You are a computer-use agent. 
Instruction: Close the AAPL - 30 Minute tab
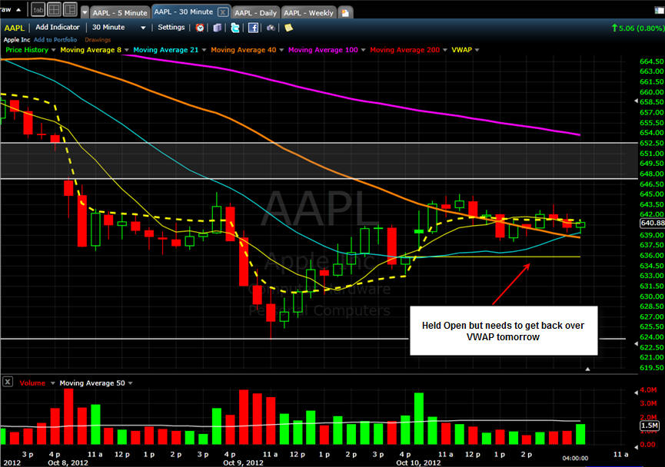223,12
